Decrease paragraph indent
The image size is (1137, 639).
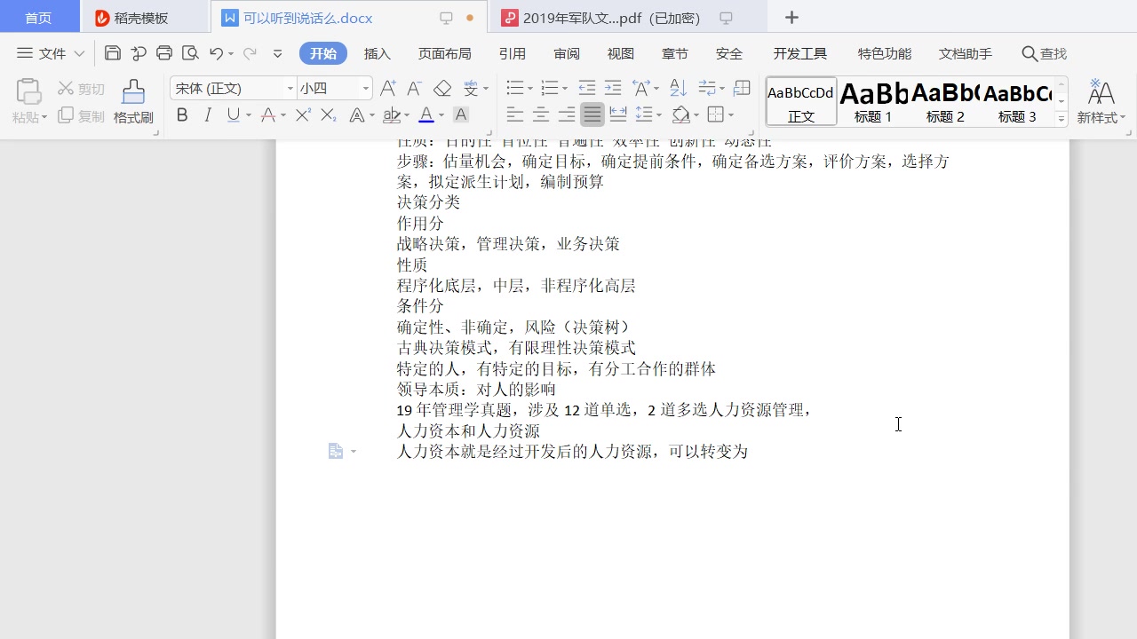click(x=586, y=88)
